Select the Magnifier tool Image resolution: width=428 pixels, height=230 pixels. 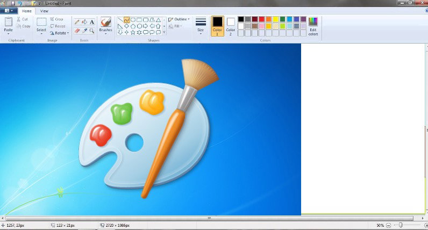(92, 31)
